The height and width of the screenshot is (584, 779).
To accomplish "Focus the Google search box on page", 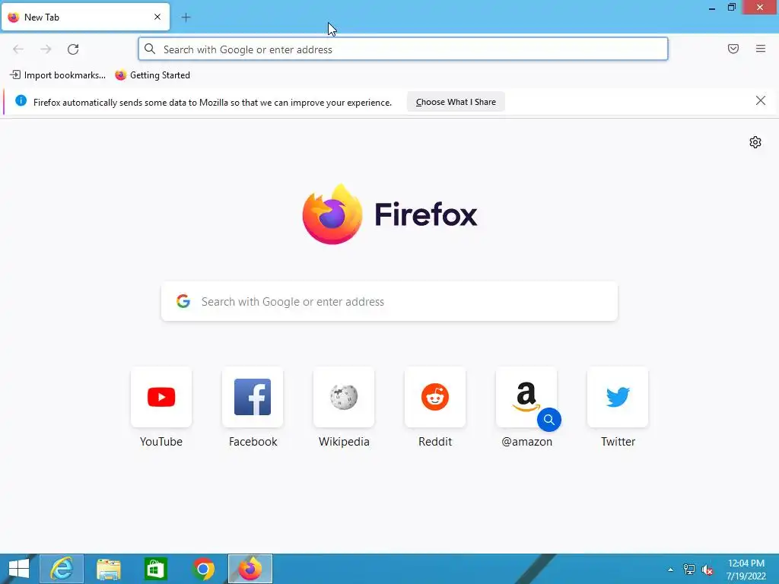I will [x=389, y=301].
